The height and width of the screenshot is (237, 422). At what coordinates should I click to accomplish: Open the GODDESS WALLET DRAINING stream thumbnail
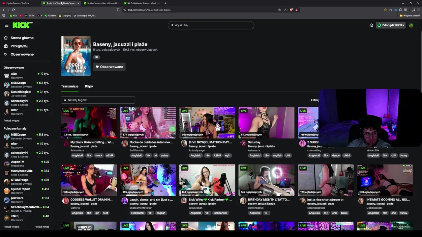point(89,180)
